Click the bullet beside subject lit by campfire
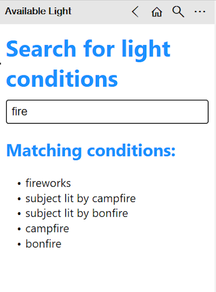Viewport: 216px width, 292px height. [19, 199]
